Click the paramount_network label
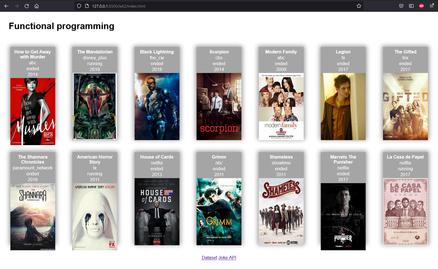 [x=33, y=168]
